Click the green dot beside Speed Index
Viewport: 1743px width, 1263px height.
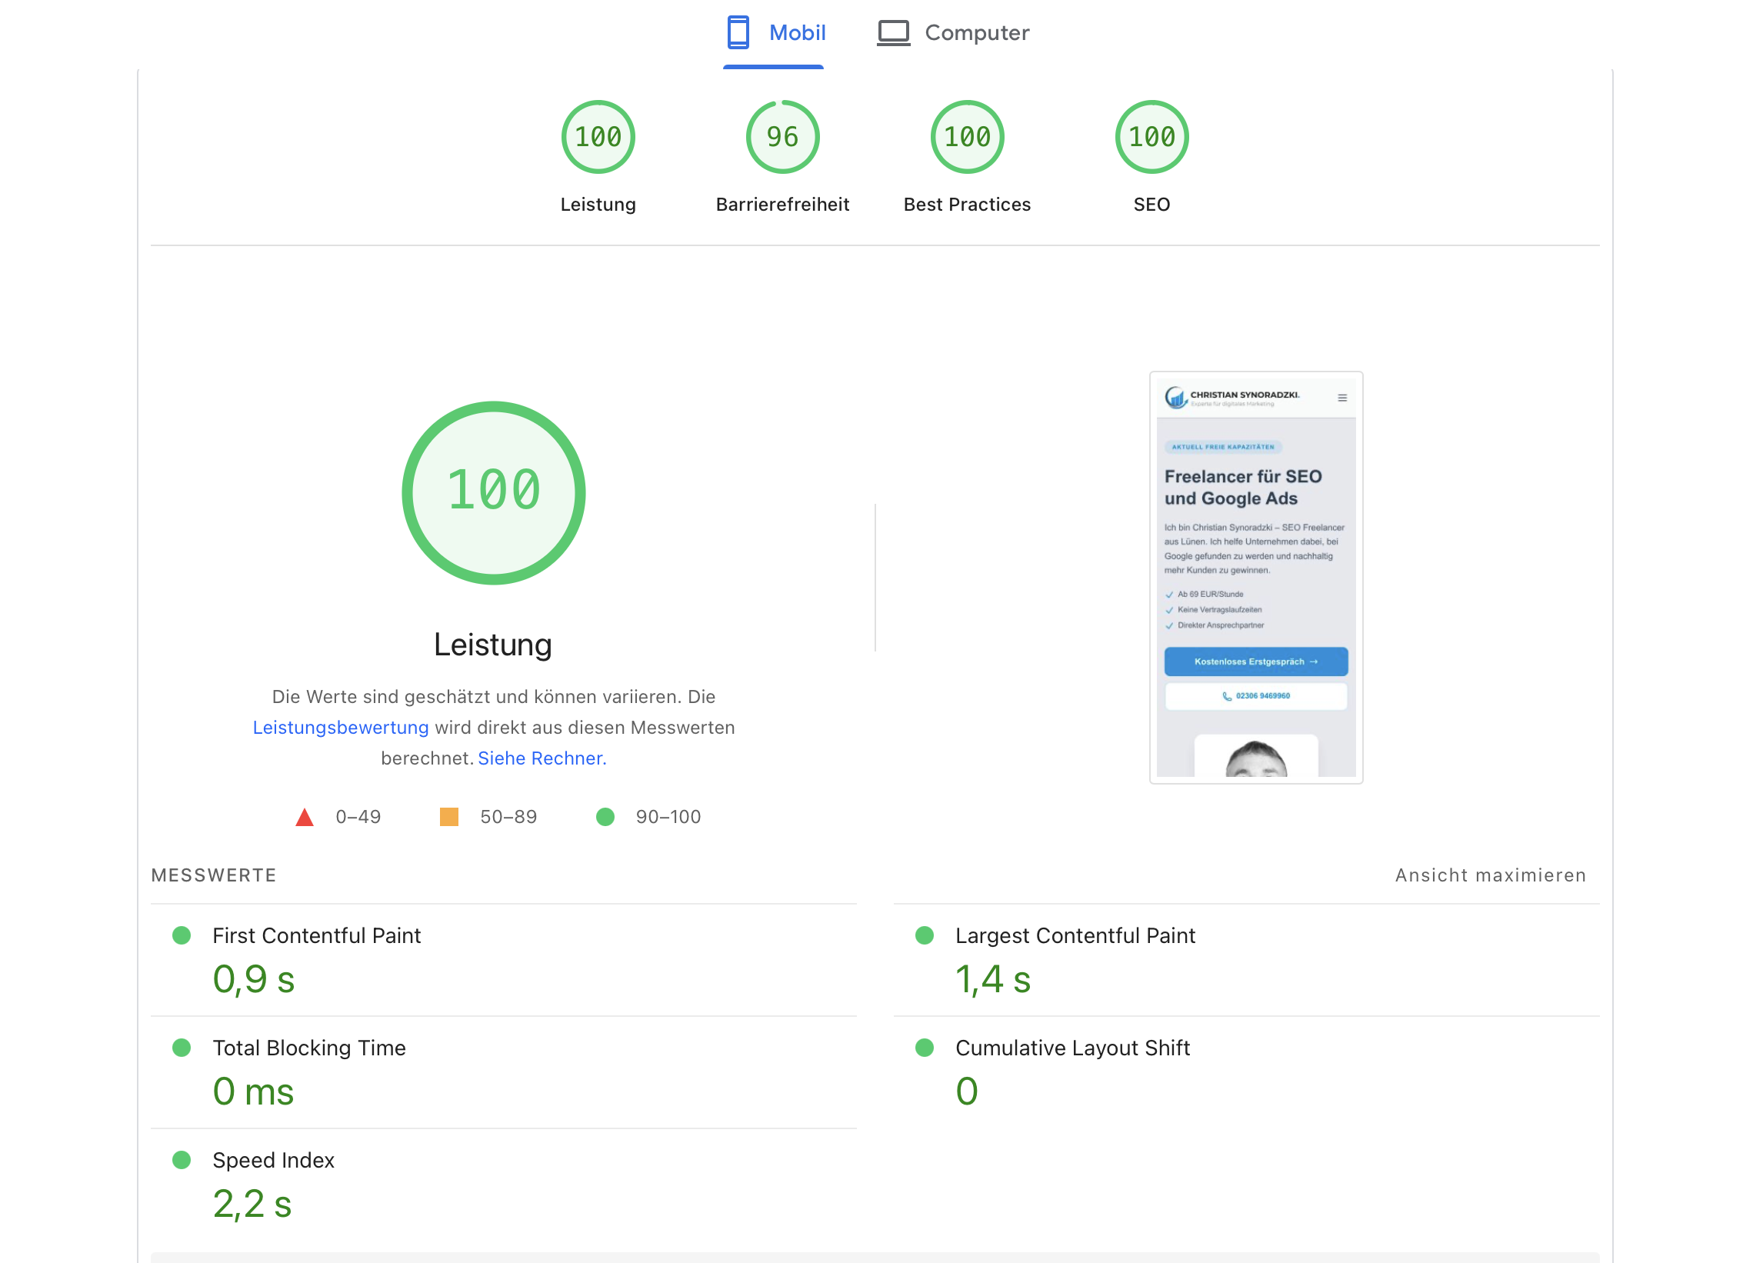(x=182, y=1161)
